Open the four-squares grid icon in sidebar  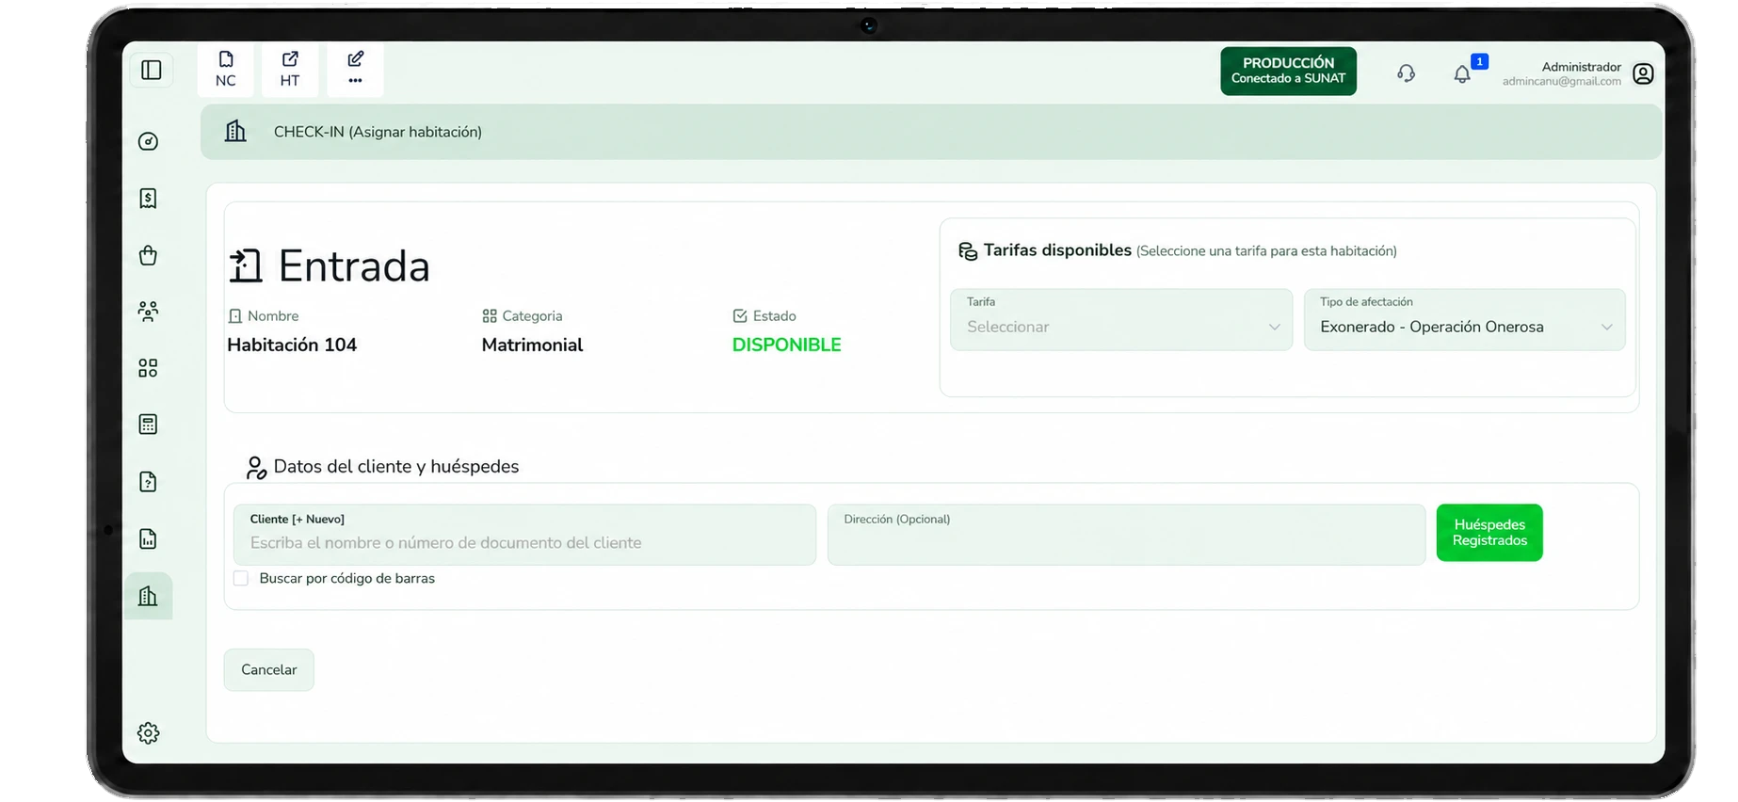click(148, 368)
